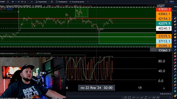The height and width of the screenshot is (99, 177).
Task: Click the 43063.1 orange price label
Action: click(164, 14)
